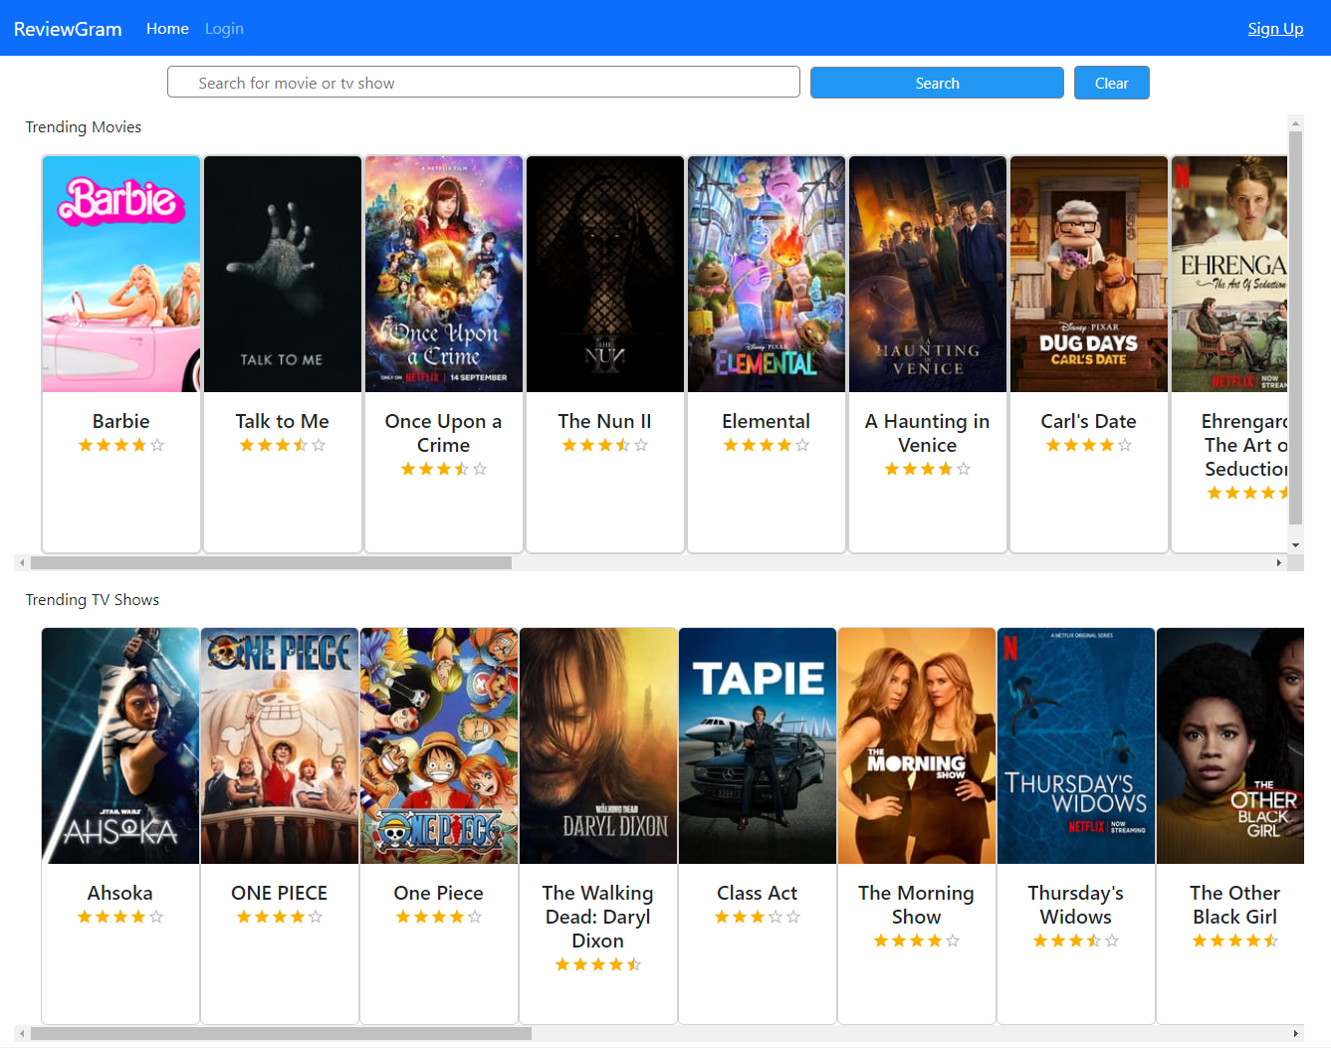Click the ReviewGram logo

(68, 29)
